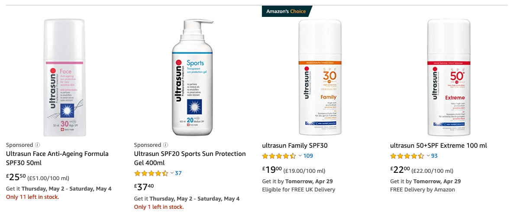Click the star rating of ultrasun Family SPF30

tap(279, 156)
